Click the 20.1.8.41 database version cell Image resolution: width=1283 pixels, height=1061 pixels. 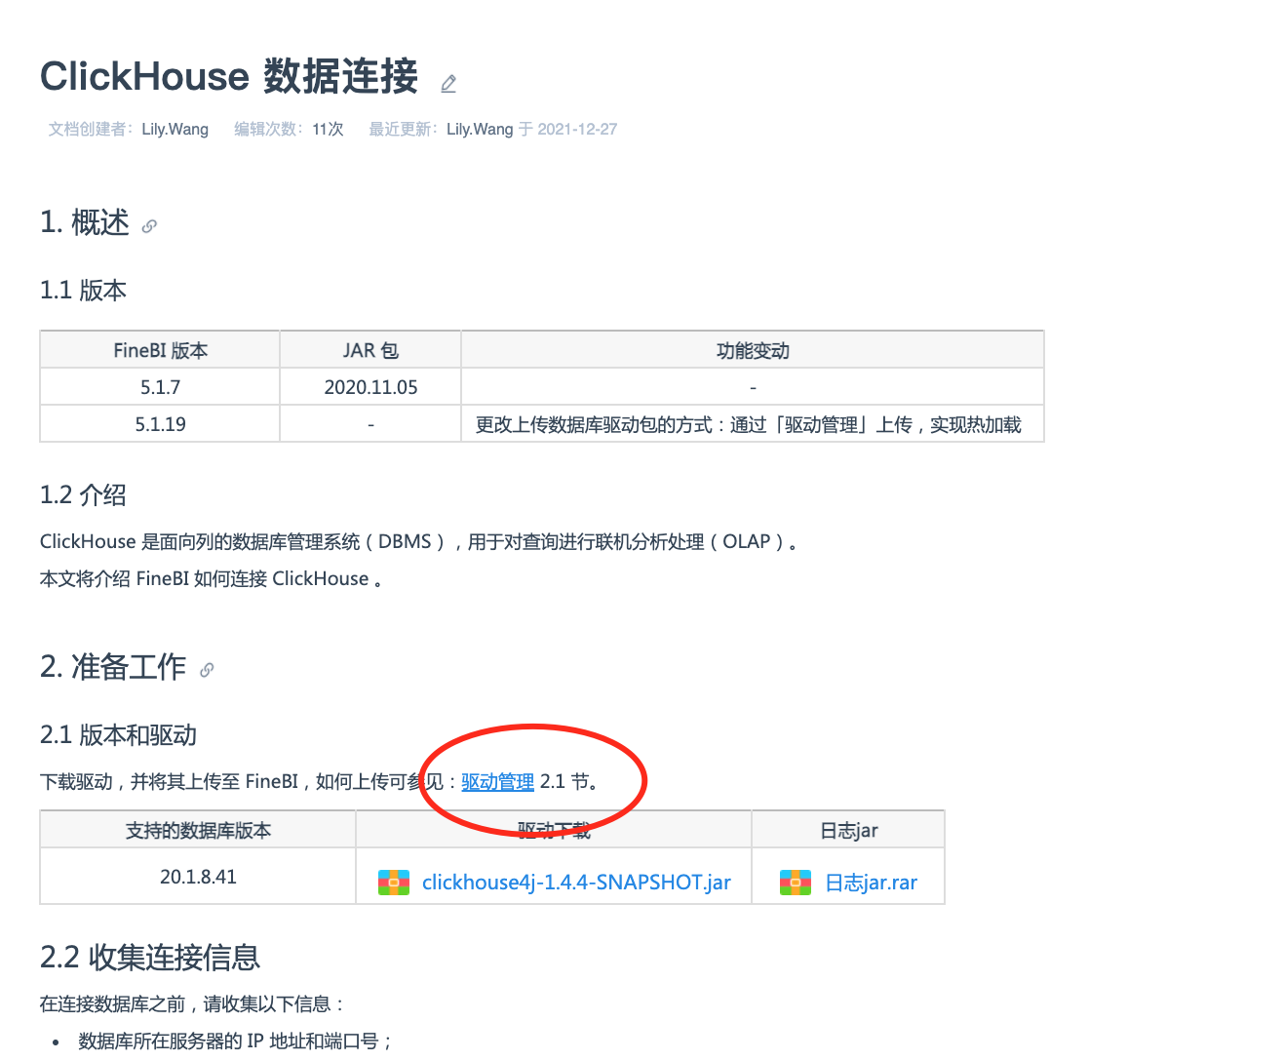(198, 877)
